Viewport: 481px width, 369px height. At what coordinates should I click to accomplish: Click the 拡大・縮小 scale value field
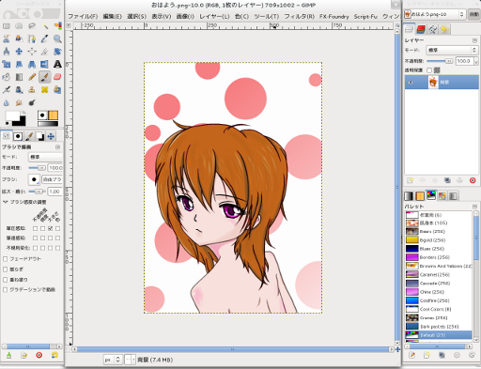55,192
